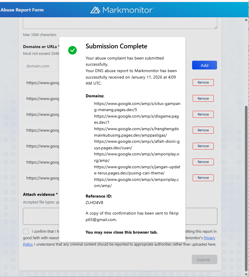249x277 pixels.
Task: Click the page scrollbar down arrow
Action: click(x=246, y=274)
